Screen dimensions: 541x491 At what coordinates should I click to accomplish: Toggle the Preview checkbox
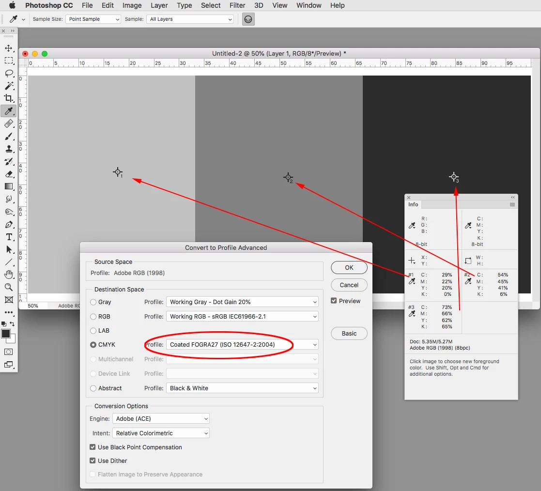coord(334,301)
